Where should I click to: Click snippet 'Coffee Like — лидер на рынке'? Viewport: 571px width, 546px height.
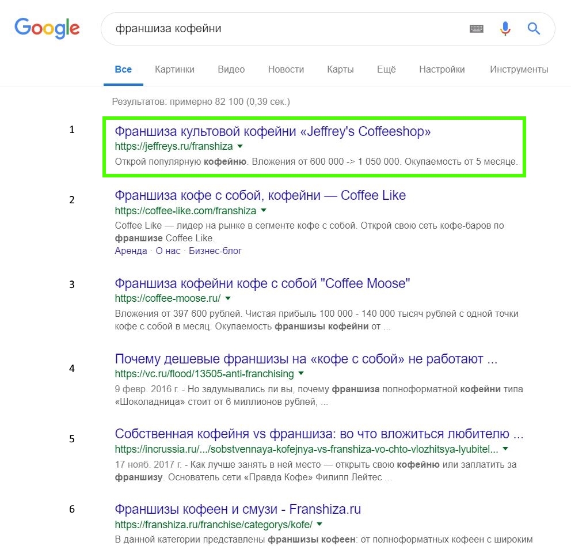click(309, 232)
